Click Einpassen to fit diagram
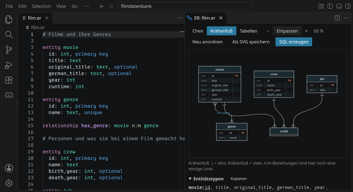Screen dimensions: 353x192 coord(287,31)
